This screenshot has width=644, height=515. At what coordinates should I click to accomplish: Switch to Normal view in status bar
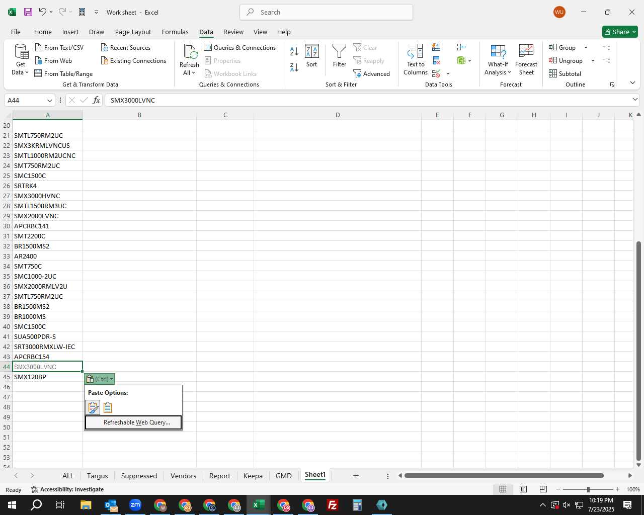[x=503, y=489]
